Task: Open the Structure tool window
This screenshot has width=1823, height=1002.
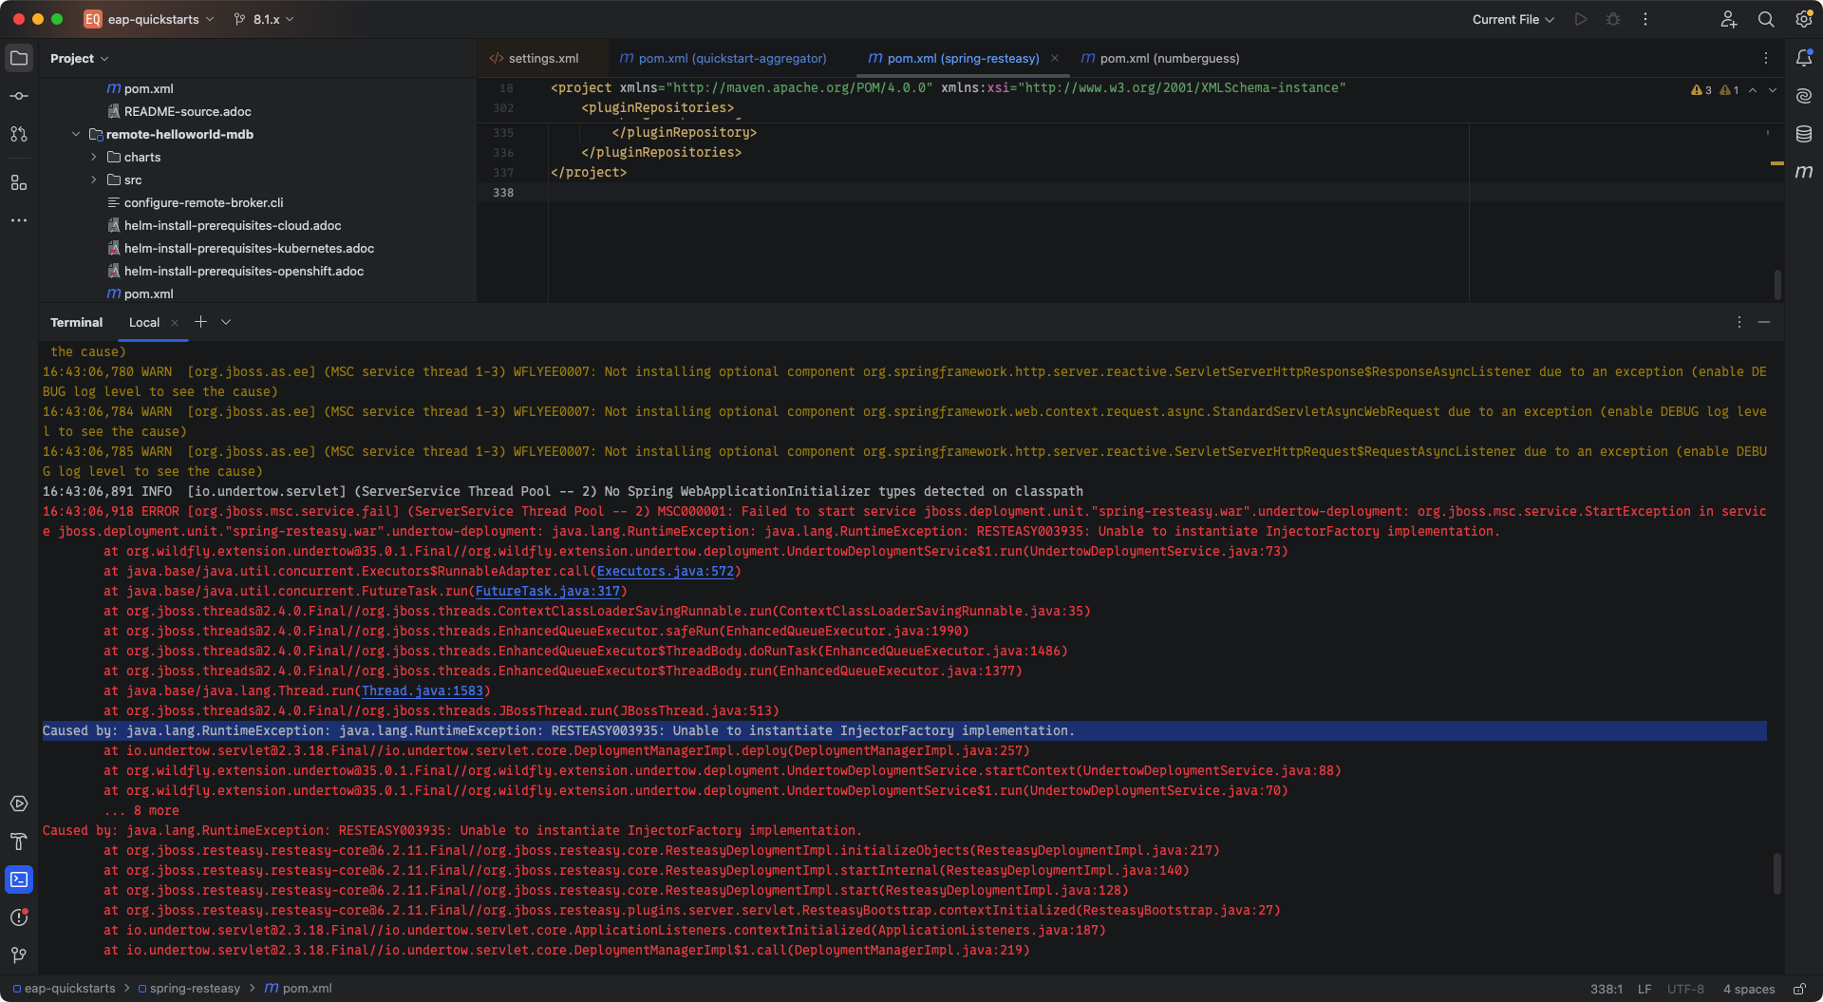Action: click(19, 182)
